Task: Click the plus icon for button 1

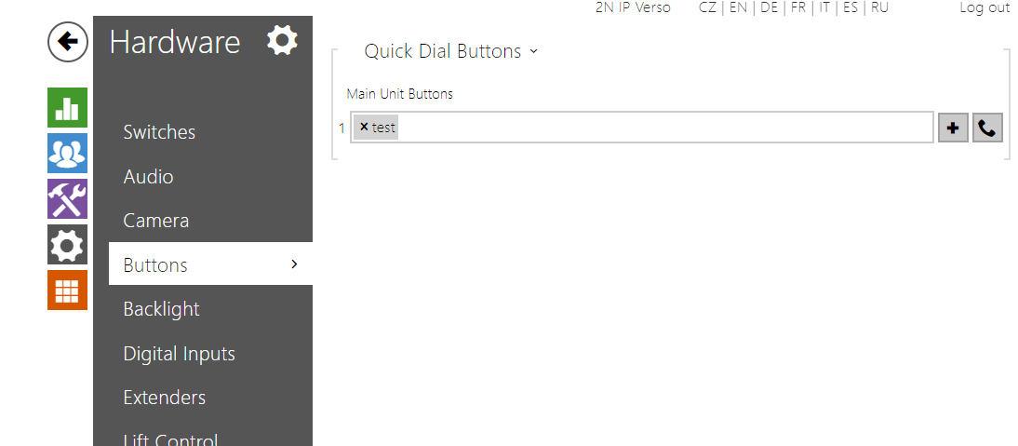Action: click(x=953, y=128)
